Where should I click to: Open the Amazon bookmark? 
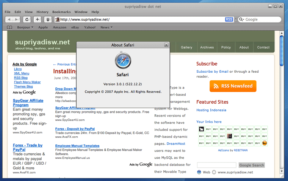point(59,27)
